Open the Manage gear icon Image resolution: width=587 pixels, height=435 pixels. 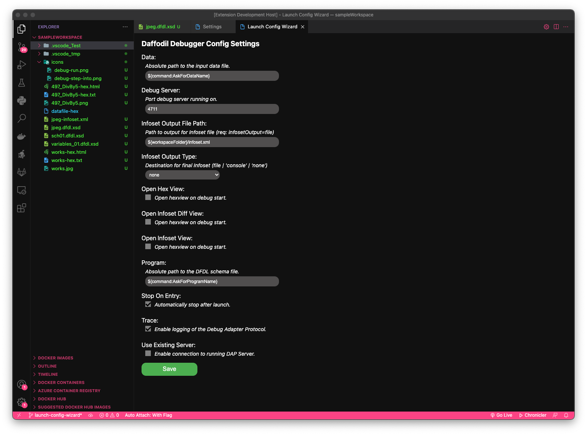22,402
